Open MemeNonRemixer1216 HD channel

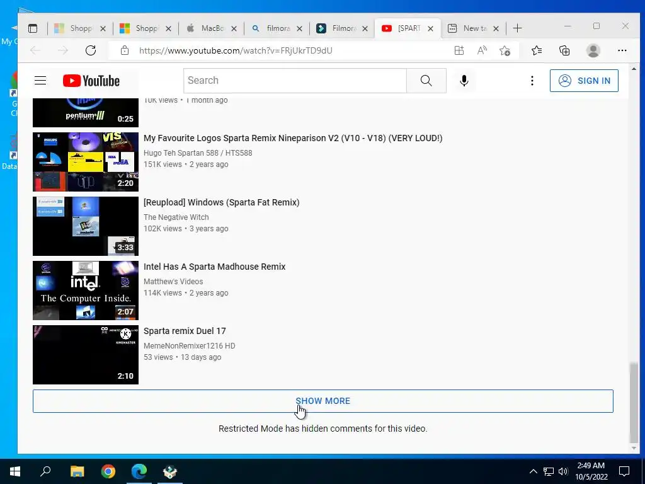189,346
